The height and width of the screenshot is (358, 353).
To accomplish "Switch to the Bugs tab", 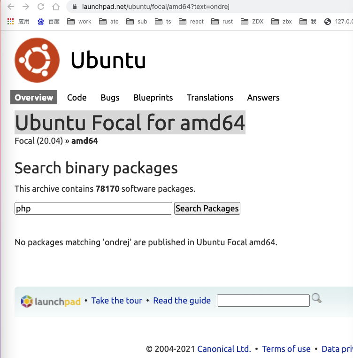I will click(x=110, y=98).
